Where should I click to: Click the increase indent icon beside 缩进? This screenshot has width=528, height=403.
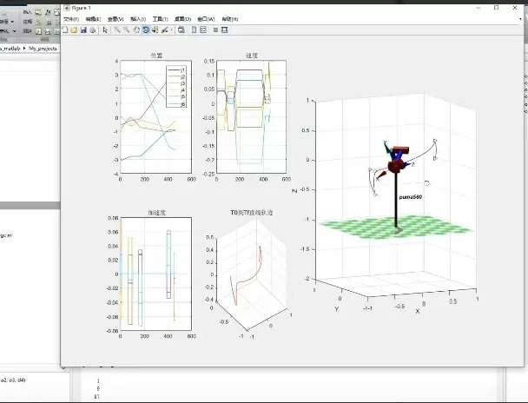pos(38,31)
